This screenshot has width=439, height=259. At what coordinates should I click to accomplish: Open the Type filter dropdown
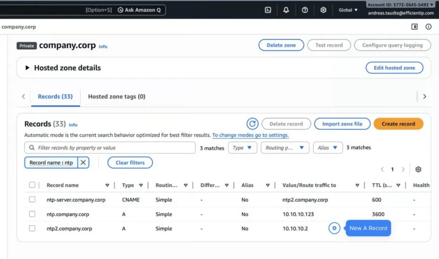point(243,148)
